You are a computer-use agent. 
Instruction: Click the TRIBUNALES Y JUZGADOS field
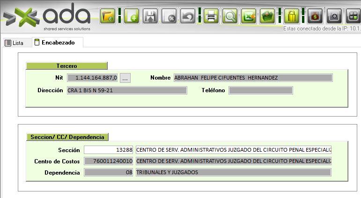234,172
